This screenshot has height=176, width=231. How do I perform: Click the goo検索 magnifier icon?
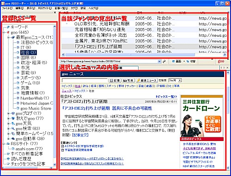(x=13, y=129)
